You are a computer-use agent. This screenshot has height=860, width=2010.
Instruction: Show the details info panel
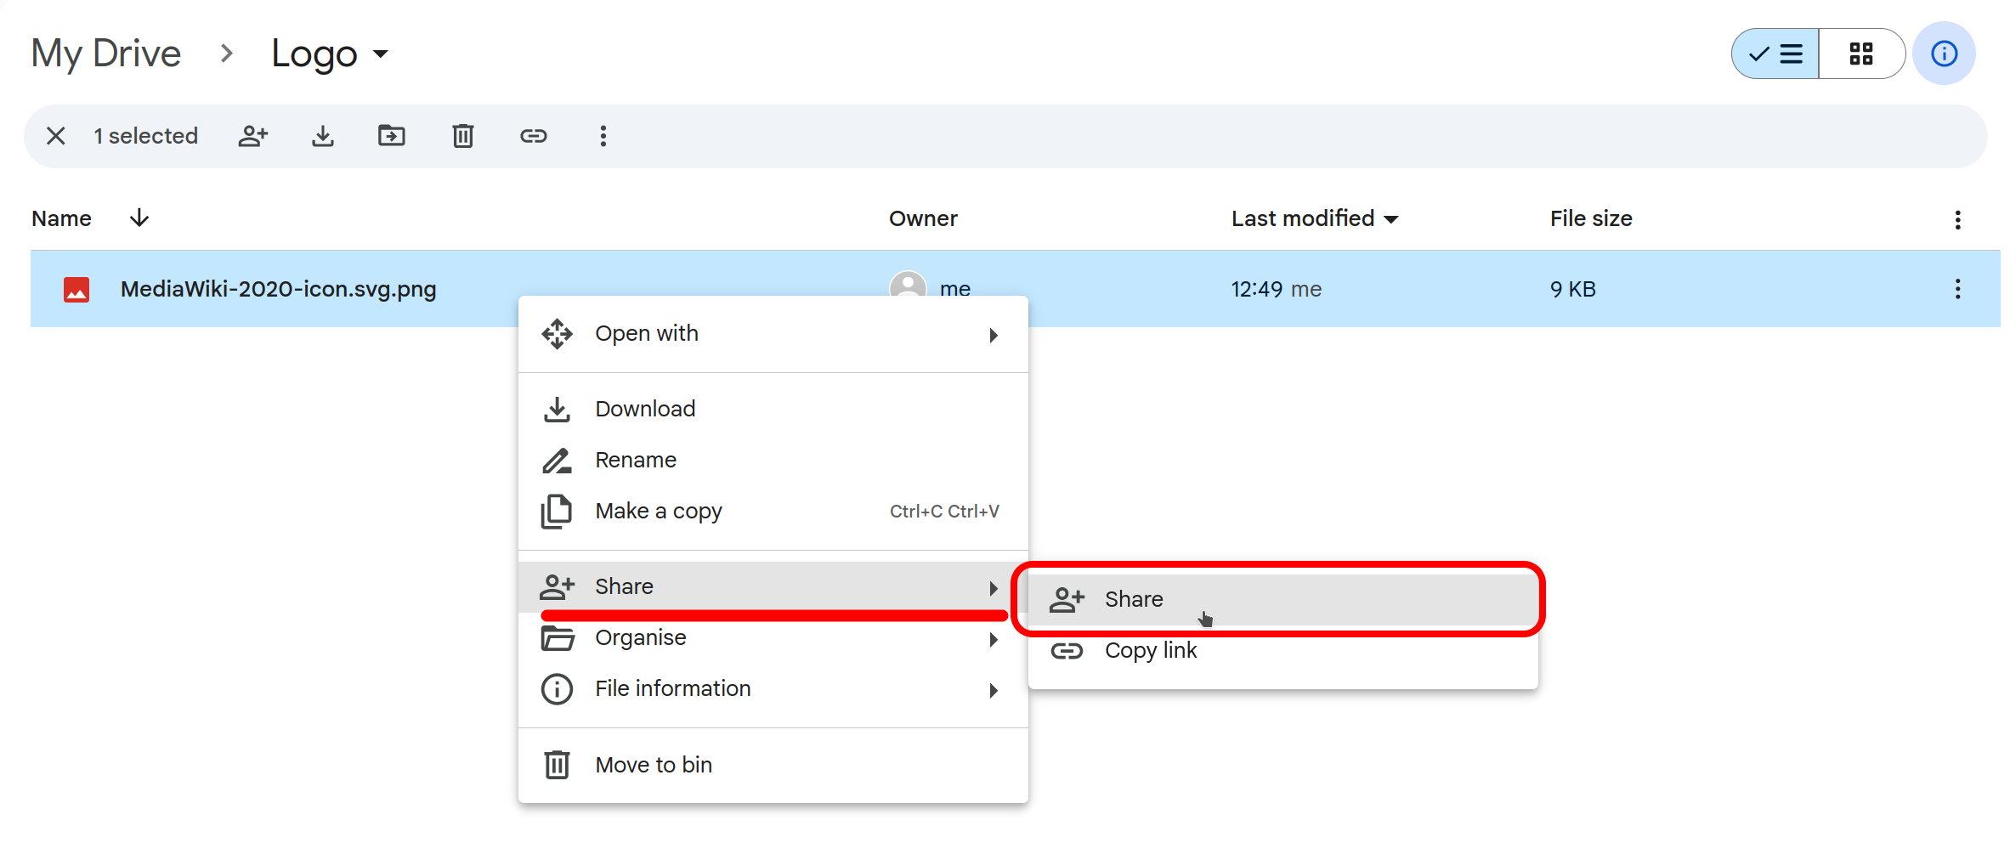[x=1944, y=54]
